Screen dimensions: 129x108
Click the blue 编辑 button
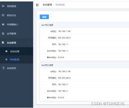pyautogui.click(x=44, y=17)
